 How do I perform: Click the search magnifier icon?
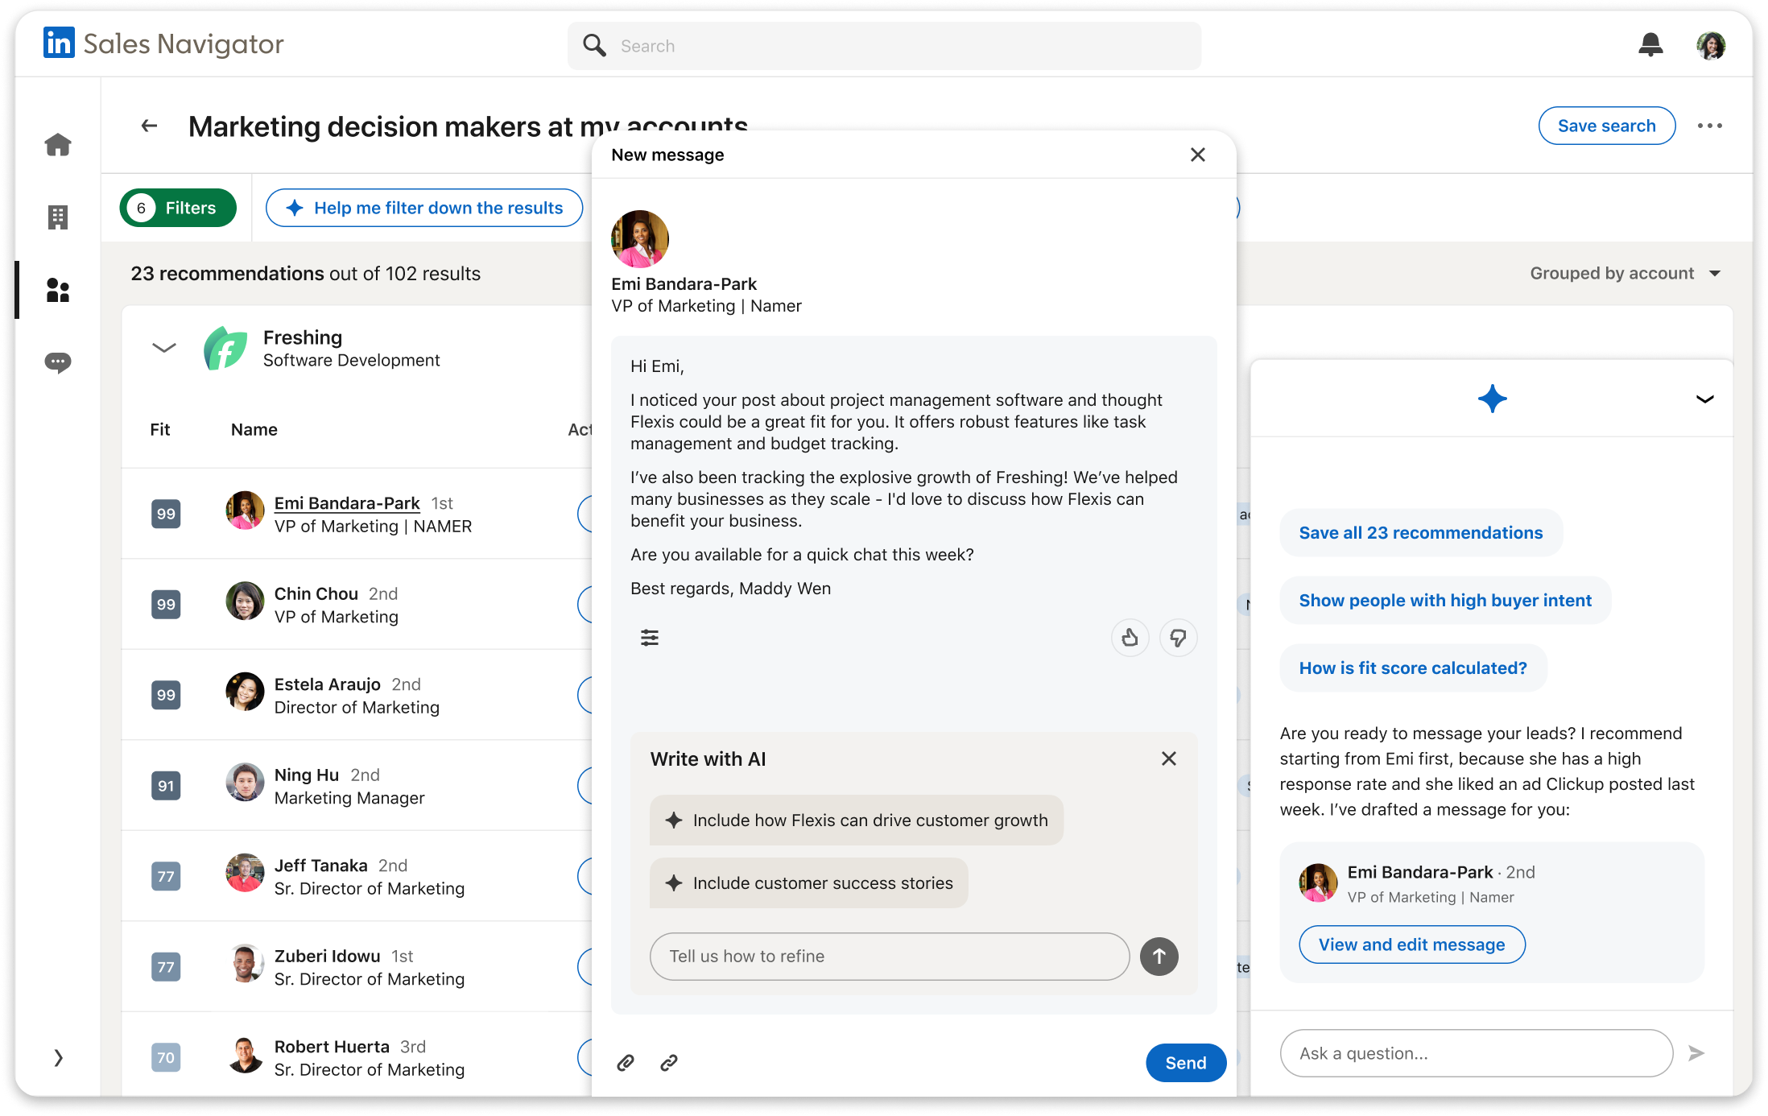coord(594,45)
